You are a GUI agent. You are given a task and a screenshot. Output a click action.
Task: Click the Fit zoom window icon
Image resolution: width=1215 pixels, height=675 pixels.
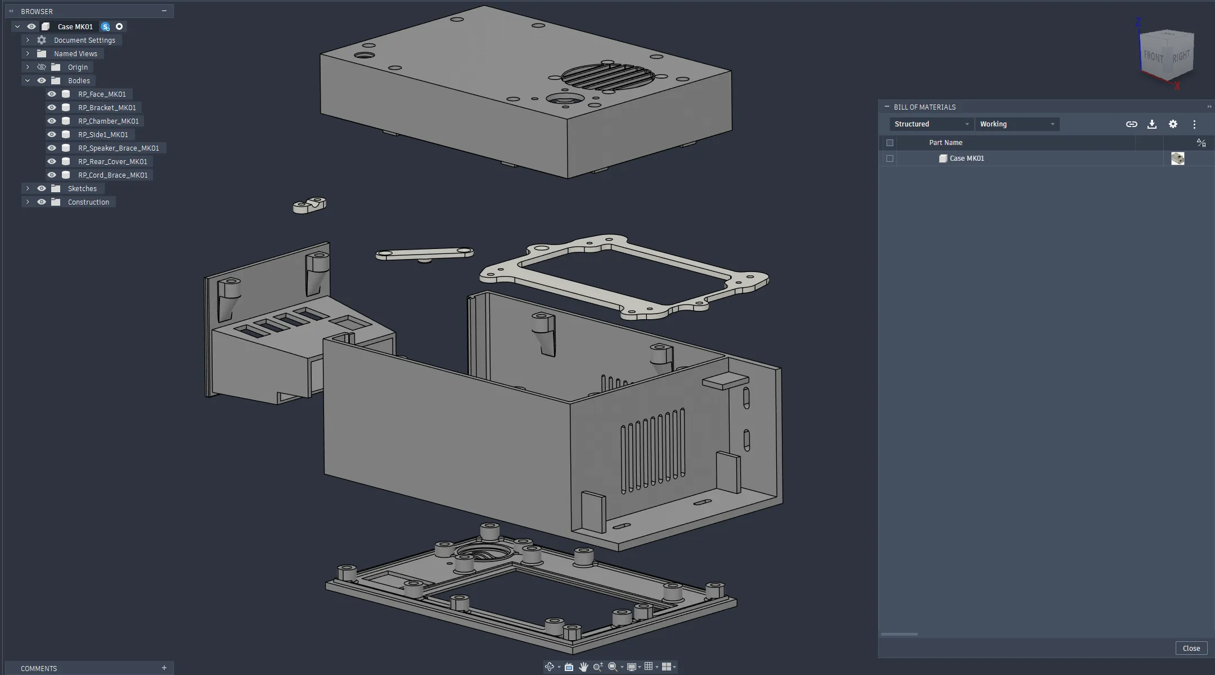pyautogui.click(x=613, y=667)
